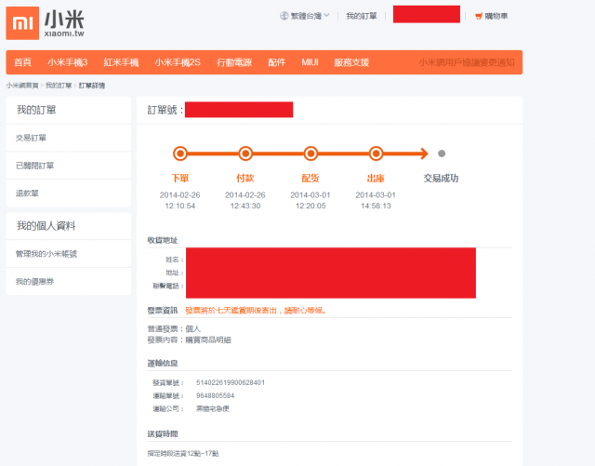Click the orange invoice notice text
Screen dimensions: 595x466
tap(256, 311)
